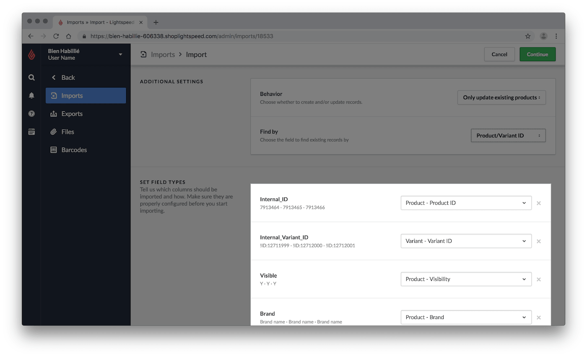Click the 'Find by' setting label
The height and width of the screenshot is (357, 587).
(x=269, y=131)
